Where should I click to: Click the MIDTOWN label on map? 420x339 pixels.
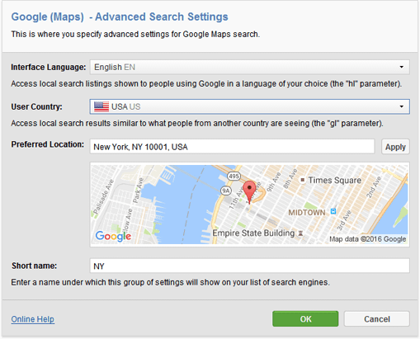click(x=307, y=213)
